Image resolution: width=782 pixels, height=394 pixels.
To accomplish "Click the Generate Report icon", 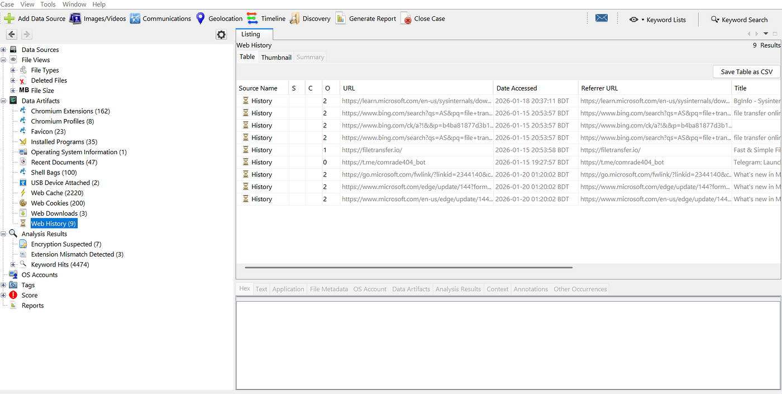I will (341, 18).
